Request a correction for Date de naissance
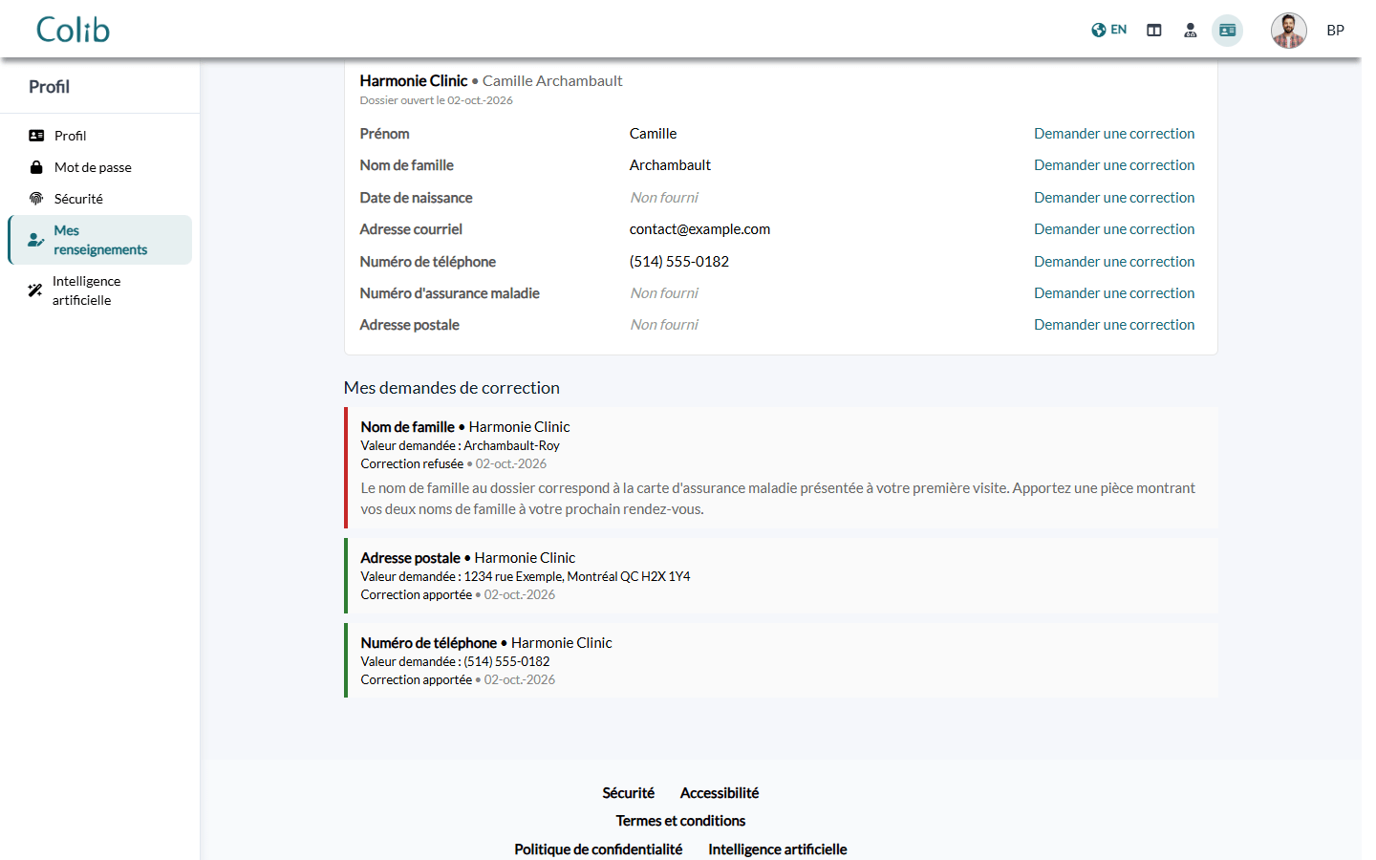Screen dimensions: 1376x860 [x=1114, y=198]
